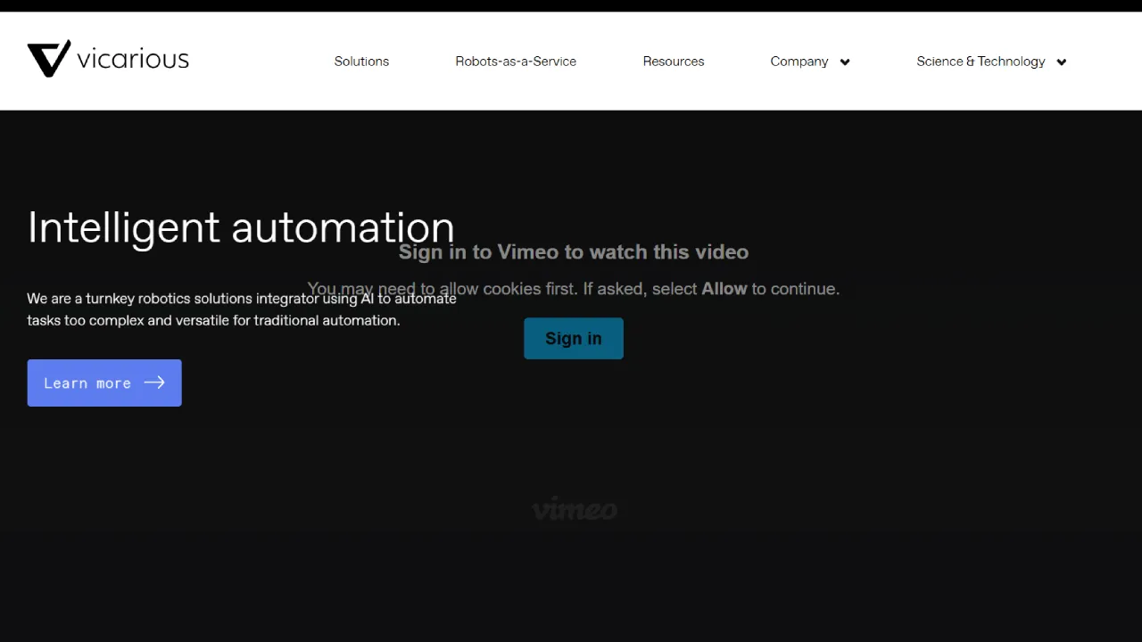Click the chevron beside Science & Technology
Screen dimensions: 1142x642
[x=1061, y=62]
